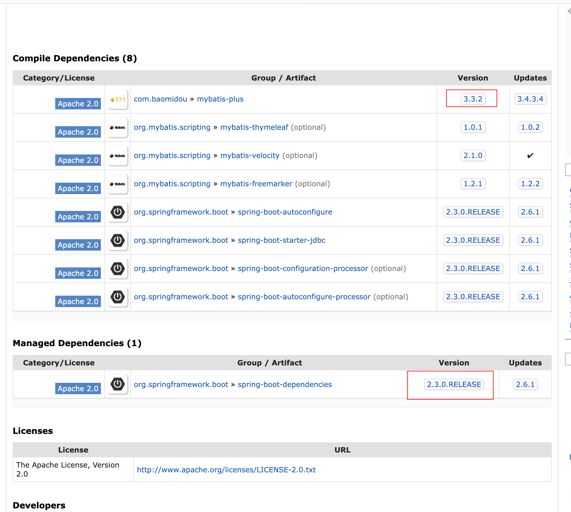The image size is (571, 512).
Task: Open org.springframework.boot group in spring-boot-configuration-processor row
Action: click(x=181, y=269)
